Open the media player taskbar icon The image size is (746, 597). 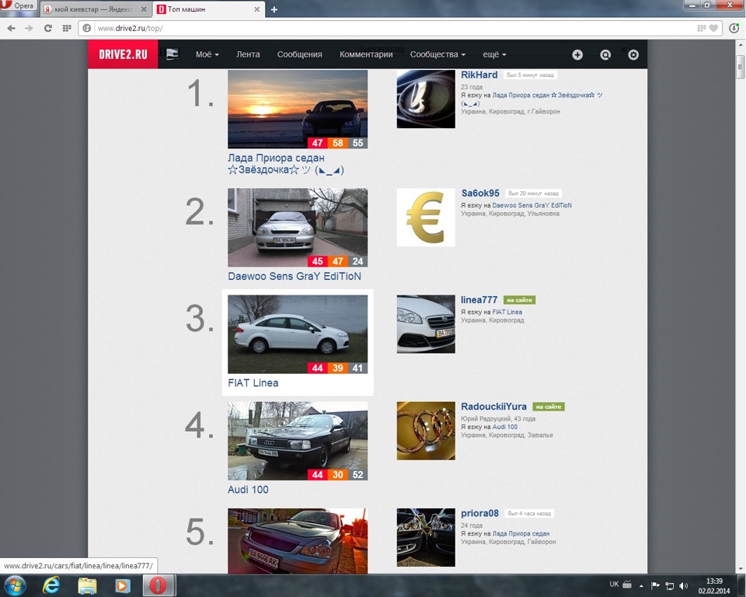[x=122, y=585]
